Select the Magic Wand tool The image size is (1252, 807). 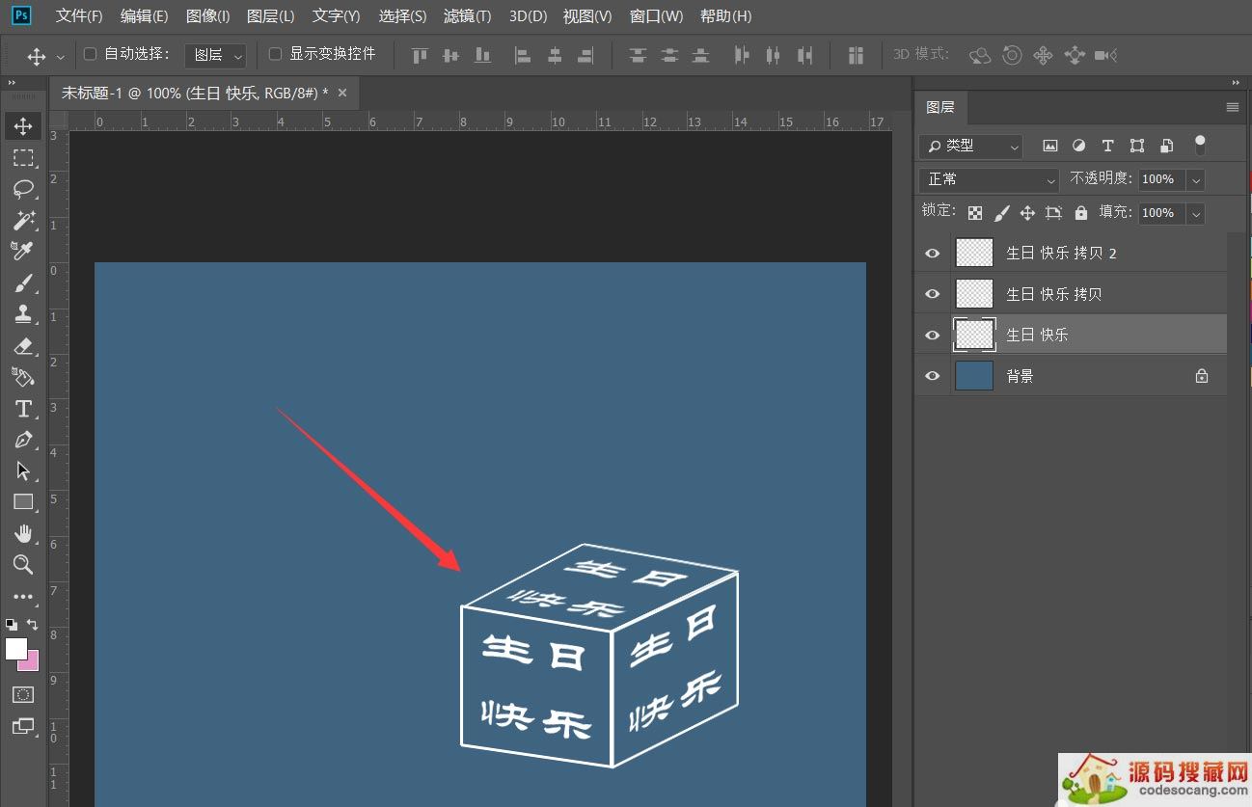(x=23, y=221)
